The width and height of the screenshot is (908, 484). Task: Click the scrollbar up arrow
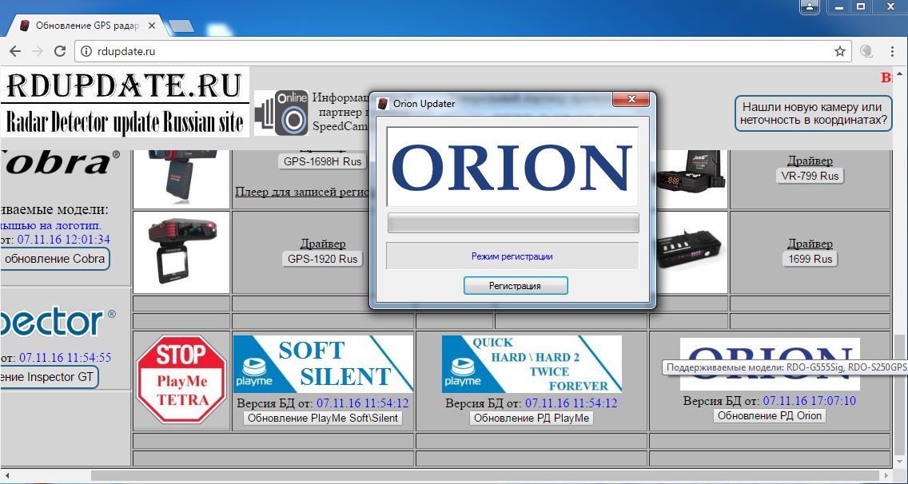coord(901,73)
